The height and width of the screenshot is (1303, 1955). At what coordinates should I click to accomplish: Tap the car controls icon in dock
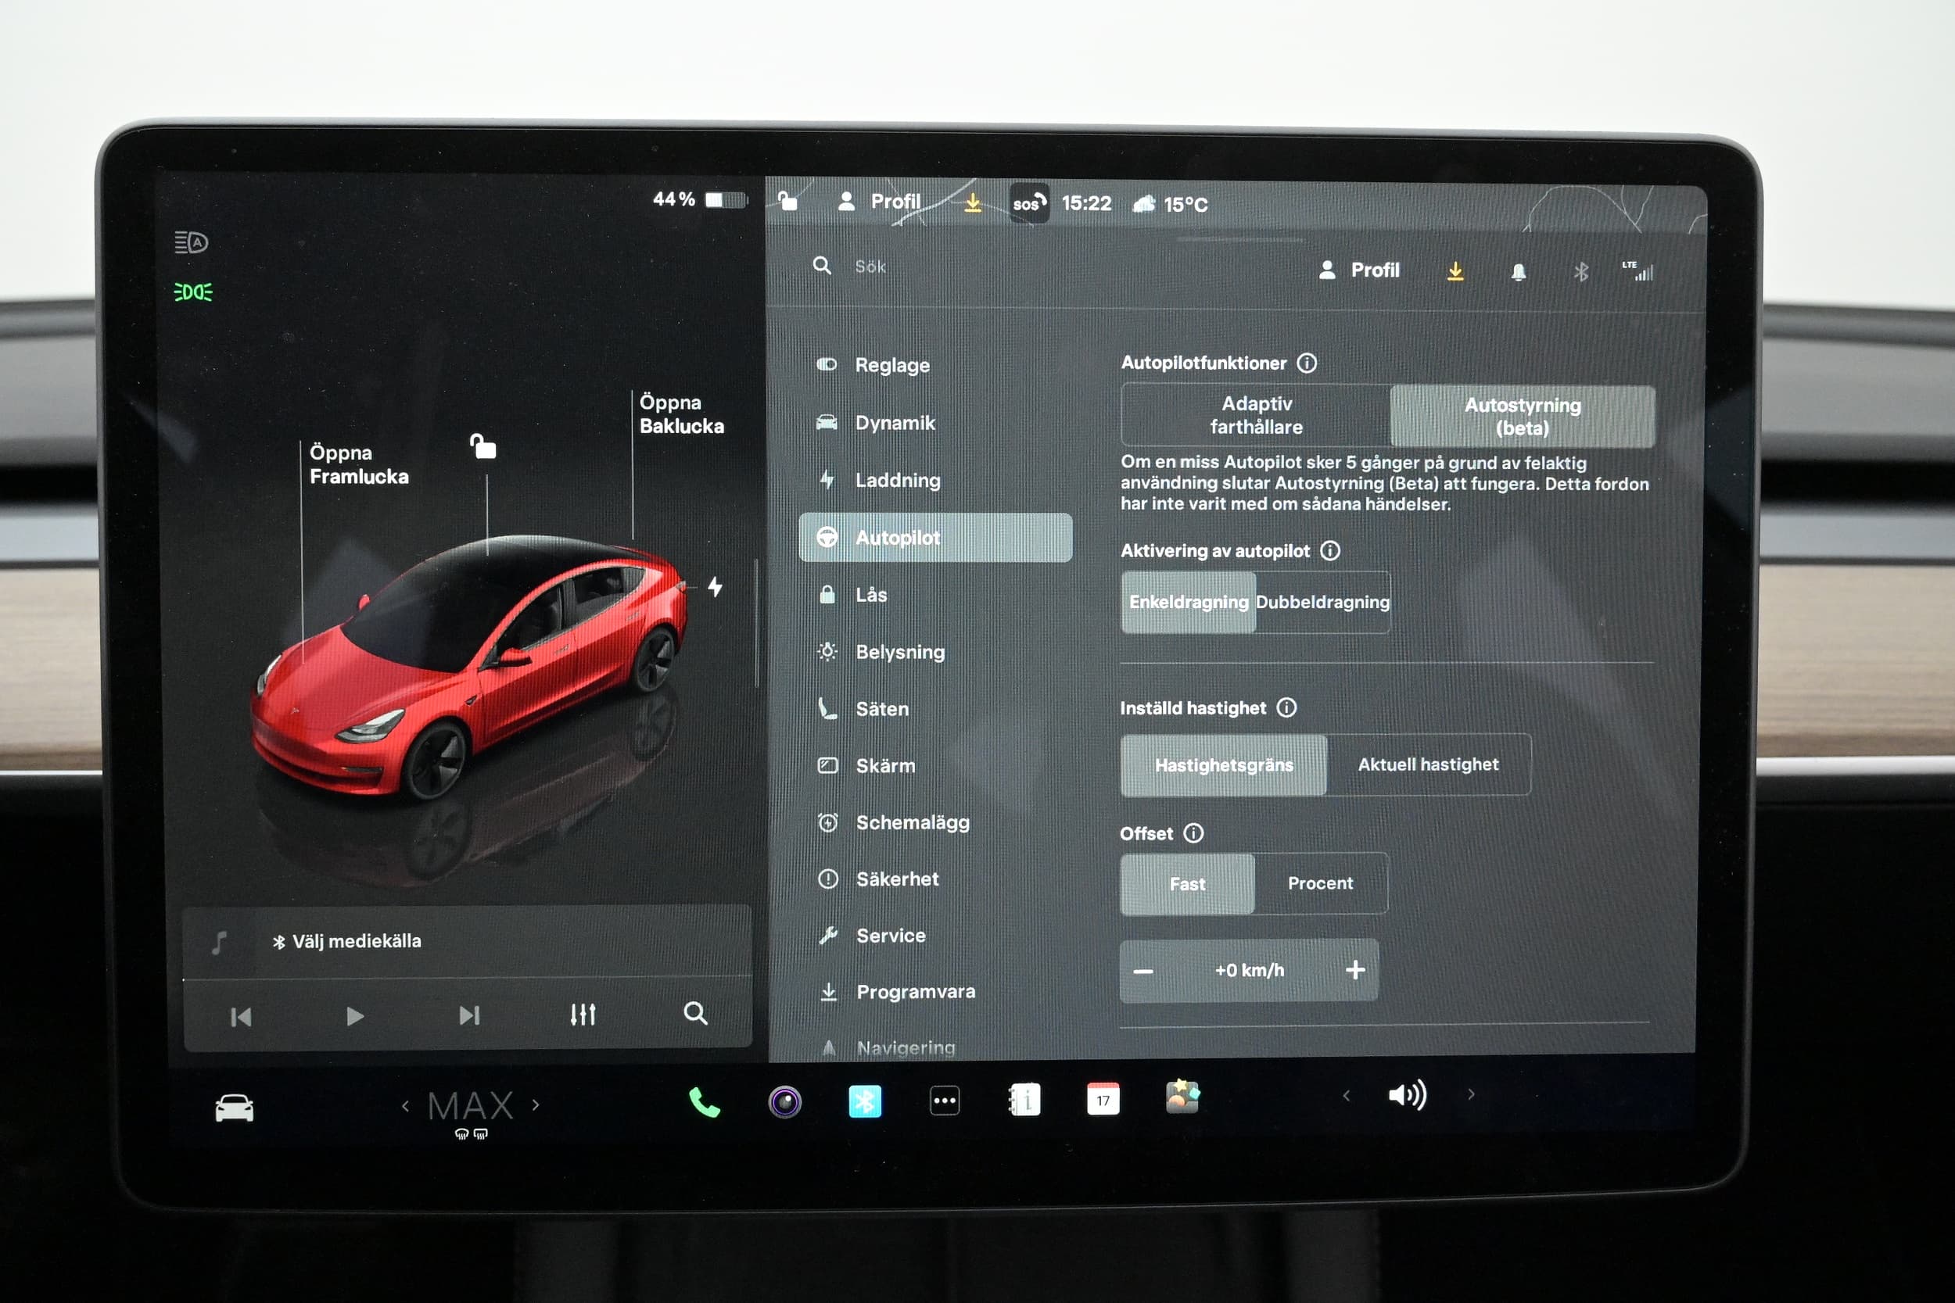coord(235,1108)
